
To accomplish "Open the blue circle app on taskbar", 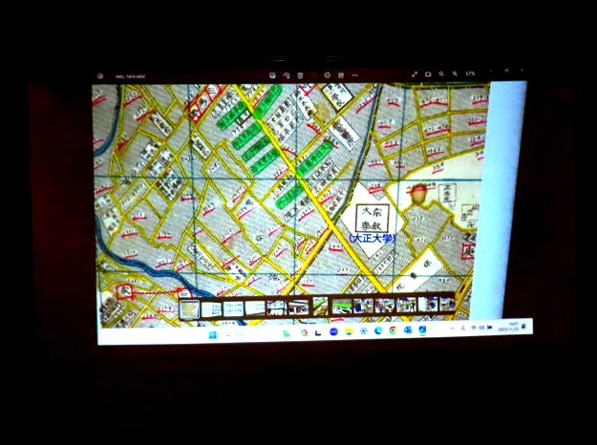I will tap(333, 331).
